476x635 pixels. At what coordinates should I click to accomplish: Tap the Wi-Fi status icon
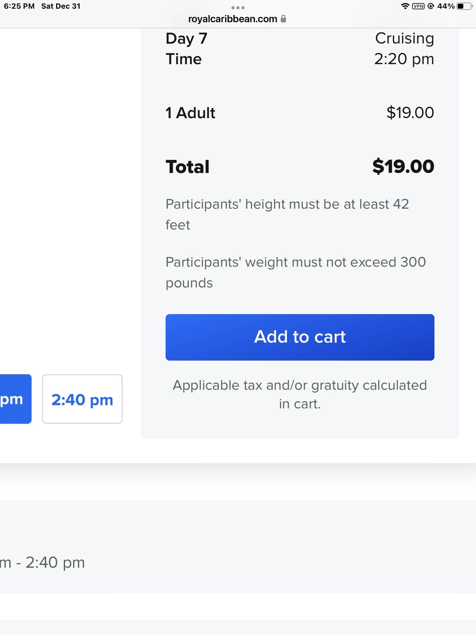tap(405, 6)
